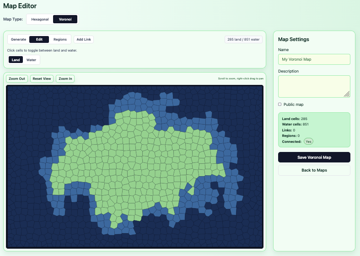Choose the Land paint mode

point(16,60)
